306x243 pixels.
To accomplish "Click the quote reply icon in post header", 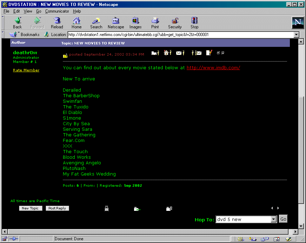I will (x=220, y=53).
